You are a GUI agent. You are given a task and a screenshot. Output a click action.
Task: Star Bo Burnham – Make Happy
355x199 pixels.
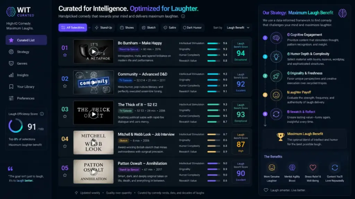click(x=65, y=55)
